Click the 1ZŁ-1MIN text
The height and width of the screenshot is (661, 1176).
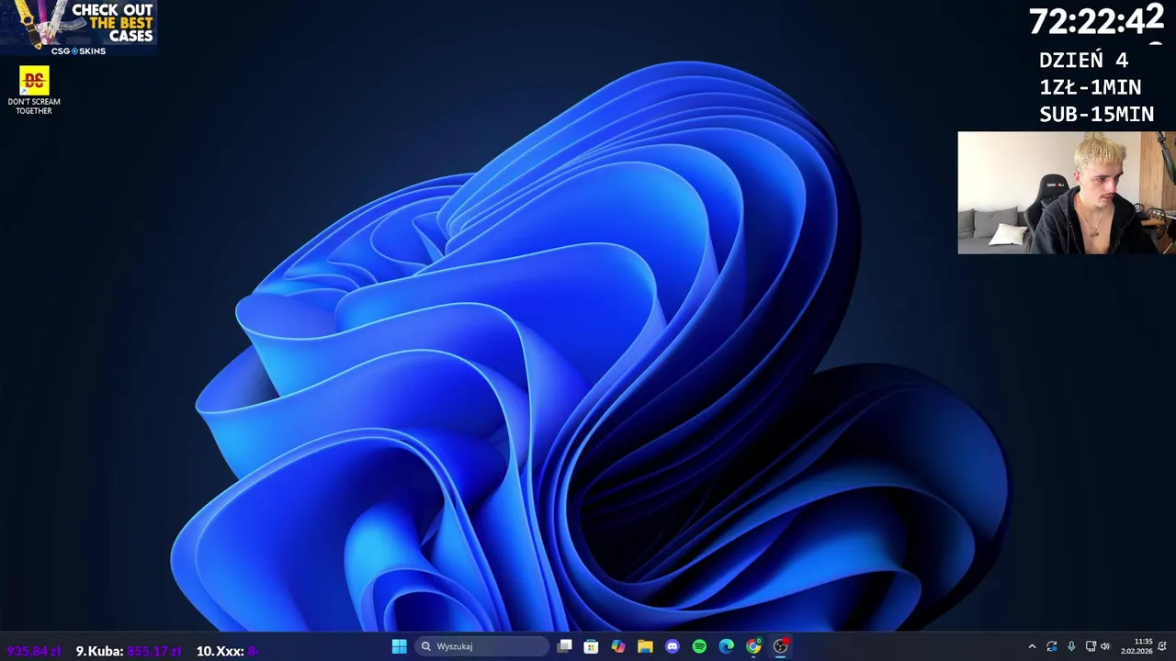(x=1091, y=87)
